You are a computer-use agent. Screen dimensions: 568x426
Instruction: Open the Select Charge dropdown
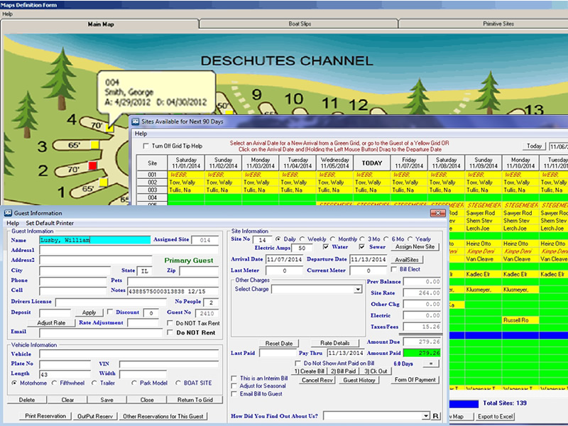[x=358, y=290]
